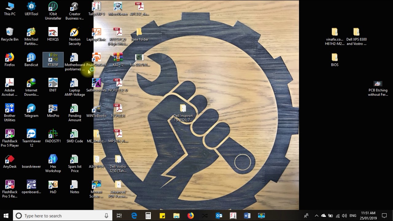Open PCB Etching video file
Viewport: 393px width, 221px height.
pyautogui.click(x=378, y=88)
